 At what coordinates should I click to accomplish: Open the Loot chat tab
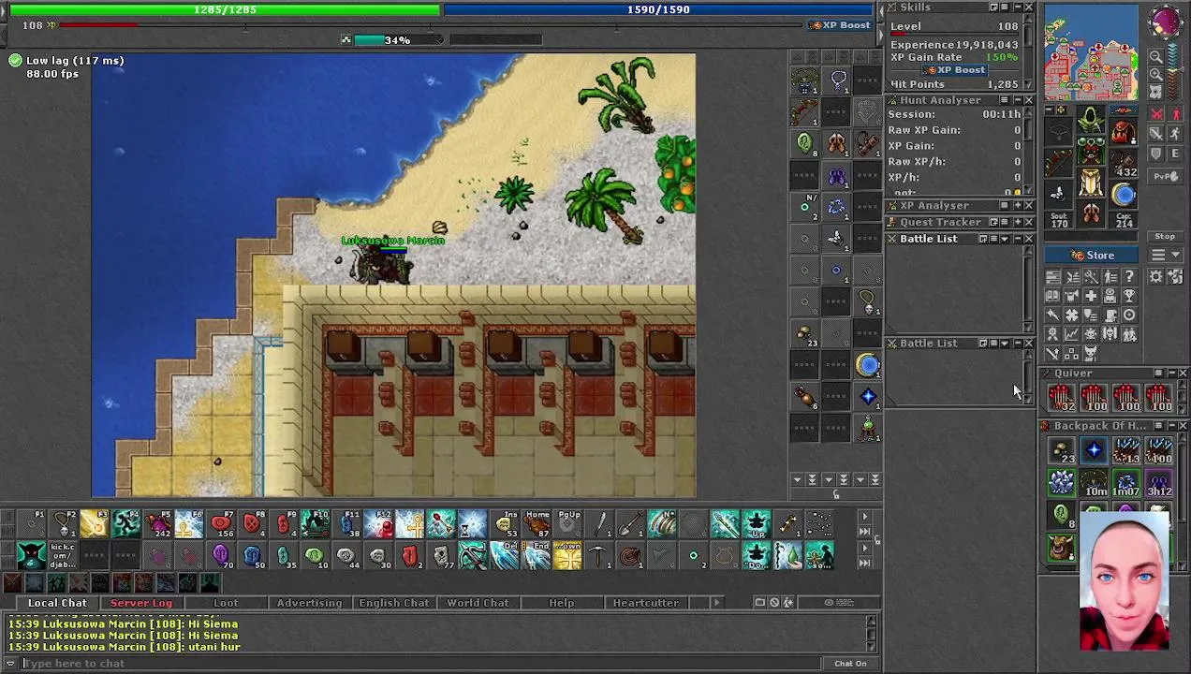coord(226,603)
